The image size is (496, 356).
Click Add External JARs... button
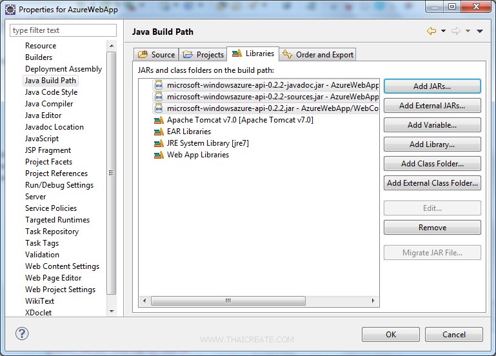click(x=432, y=106)
